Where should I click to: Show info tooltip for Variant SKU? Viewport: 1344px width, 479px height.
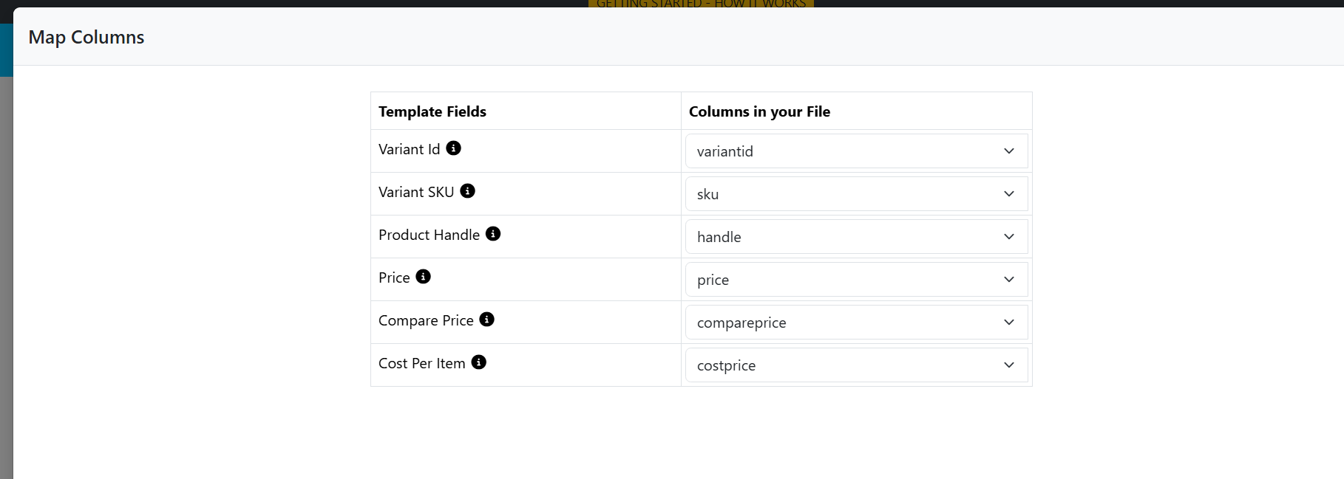coord(468,191)
